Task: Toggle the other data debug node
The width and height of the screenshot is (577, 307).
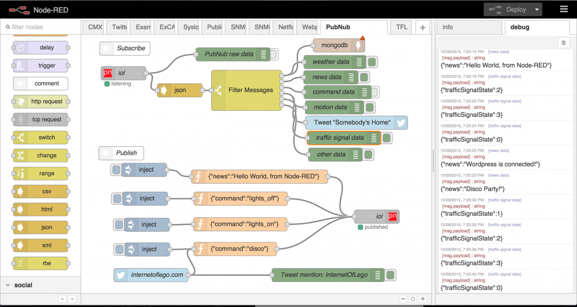Action: [368, 154]
